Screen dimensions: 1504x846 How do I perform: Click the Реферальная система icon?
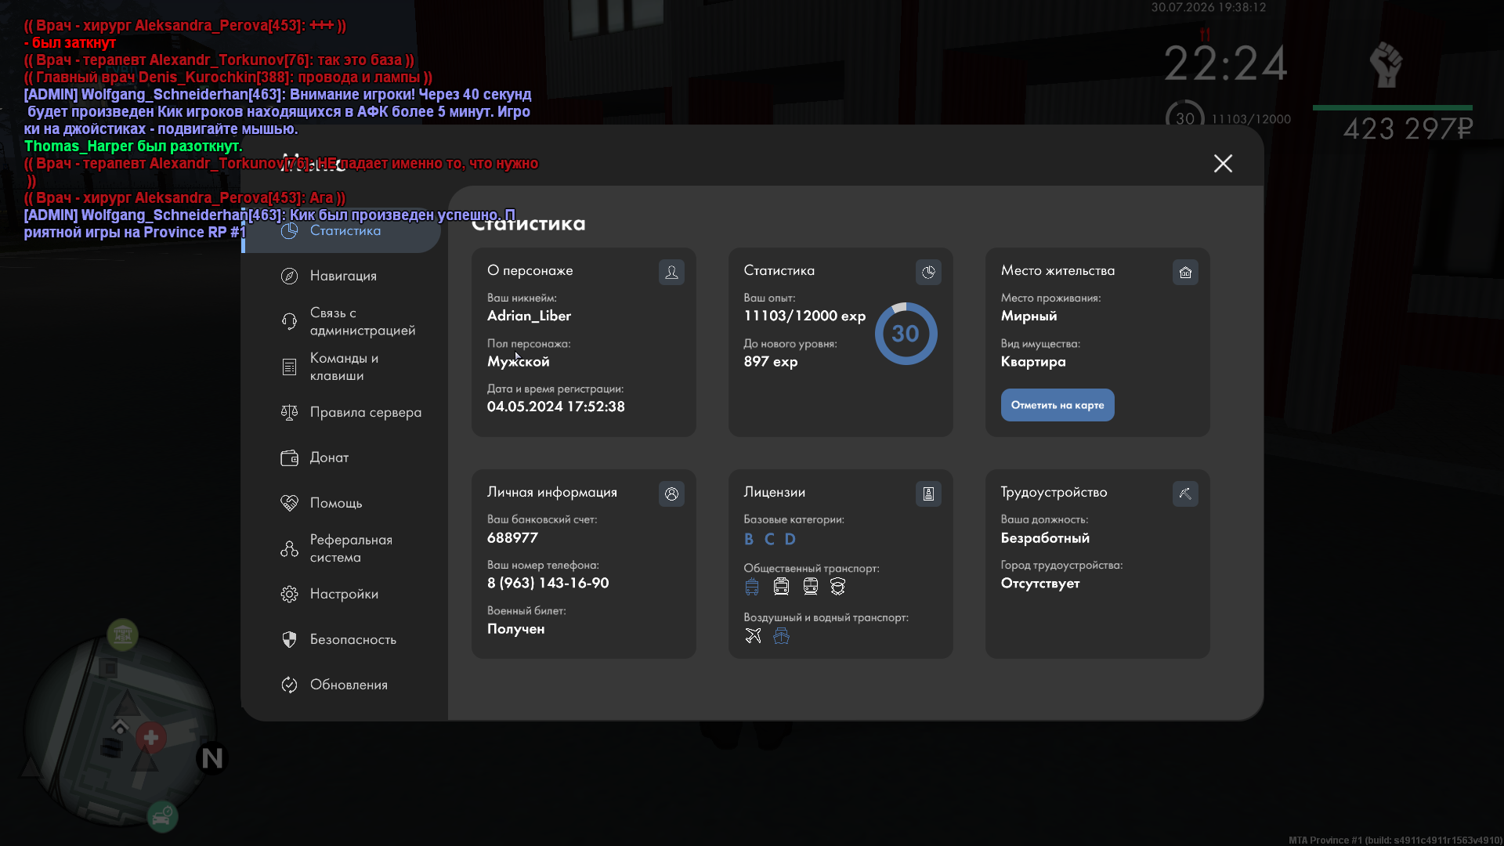289,548
